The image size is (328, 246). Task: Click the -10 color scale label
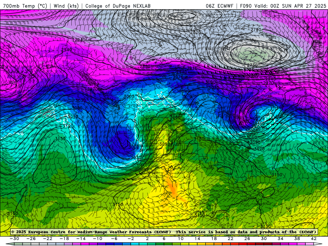[x=98, y=239]
